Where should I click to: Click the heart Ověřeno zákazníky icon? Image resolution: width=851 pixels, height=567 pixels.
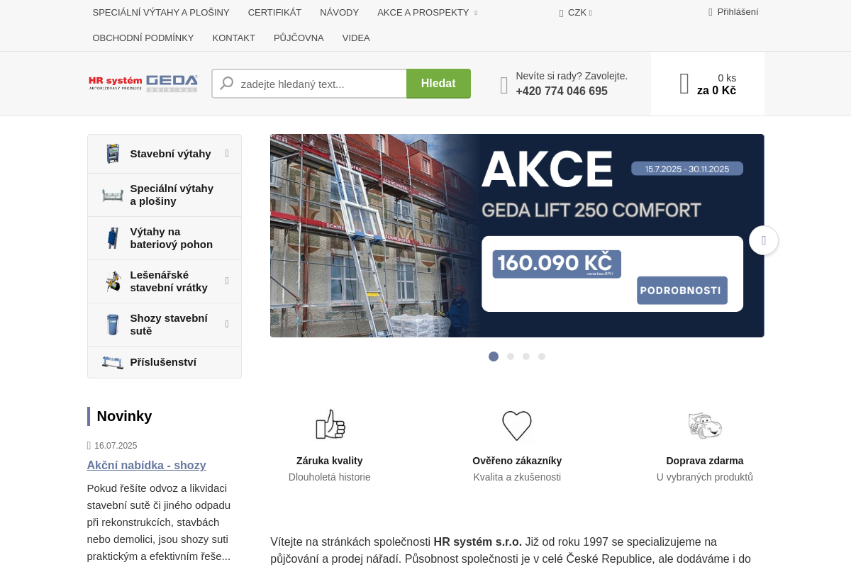(x=517, y=425)
